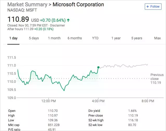View the 1 year chart
The height and width of the screenshot is (131, 166).
(x=116, y=38)
